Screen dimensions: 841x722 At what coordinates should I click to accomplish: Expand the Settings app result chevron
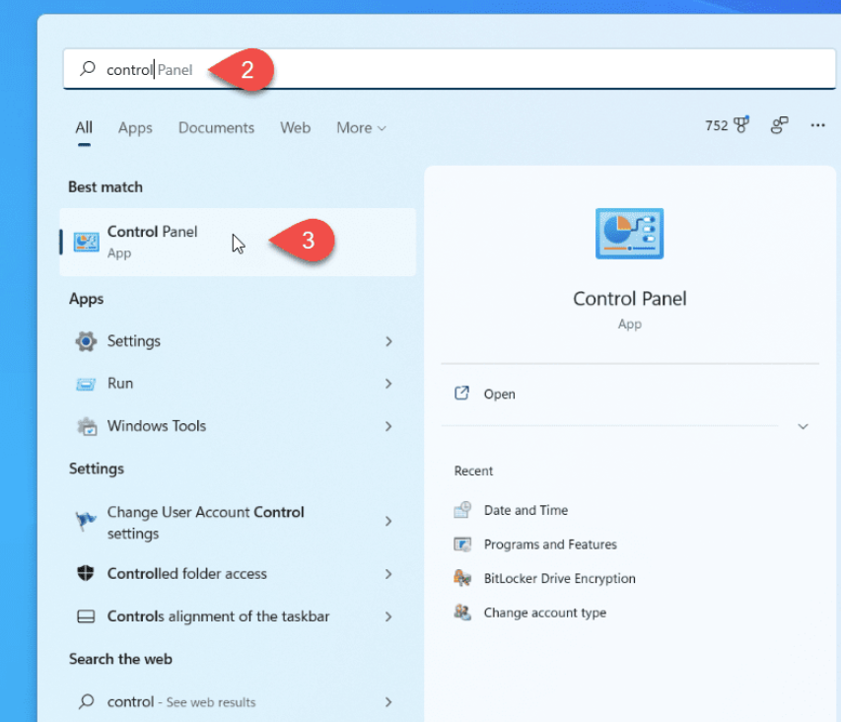coord(388,341)
